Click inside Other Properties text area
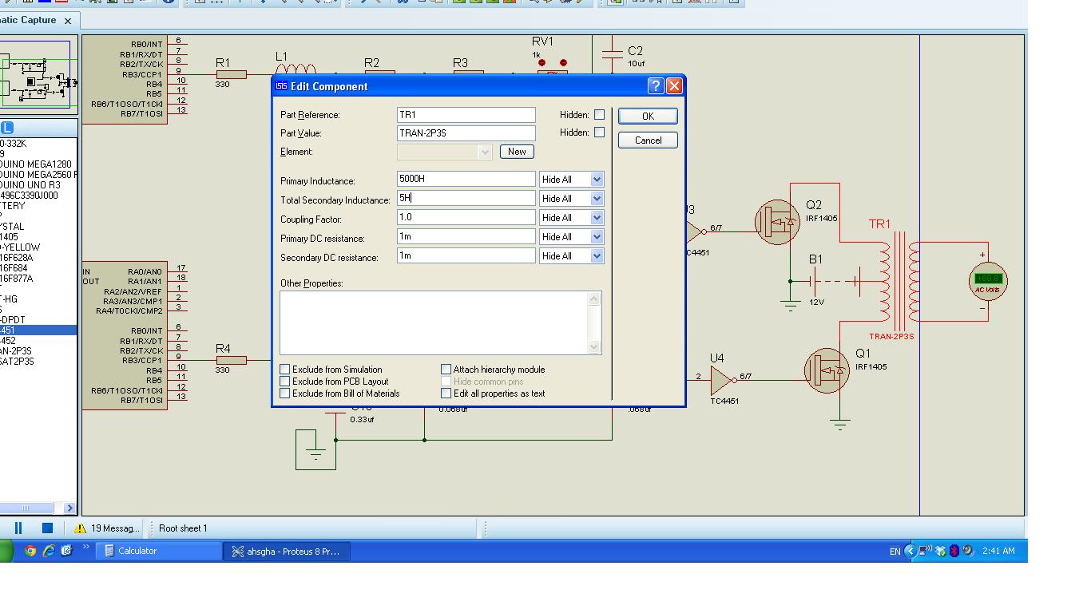Image resolution: width=1091 pixels, height=613 pixels. 434,322
